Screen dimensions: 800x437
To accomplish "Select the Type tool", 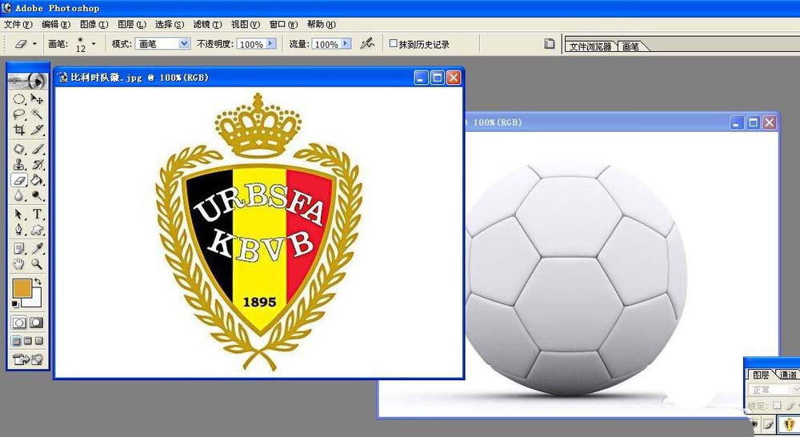I will coord(37,214).
